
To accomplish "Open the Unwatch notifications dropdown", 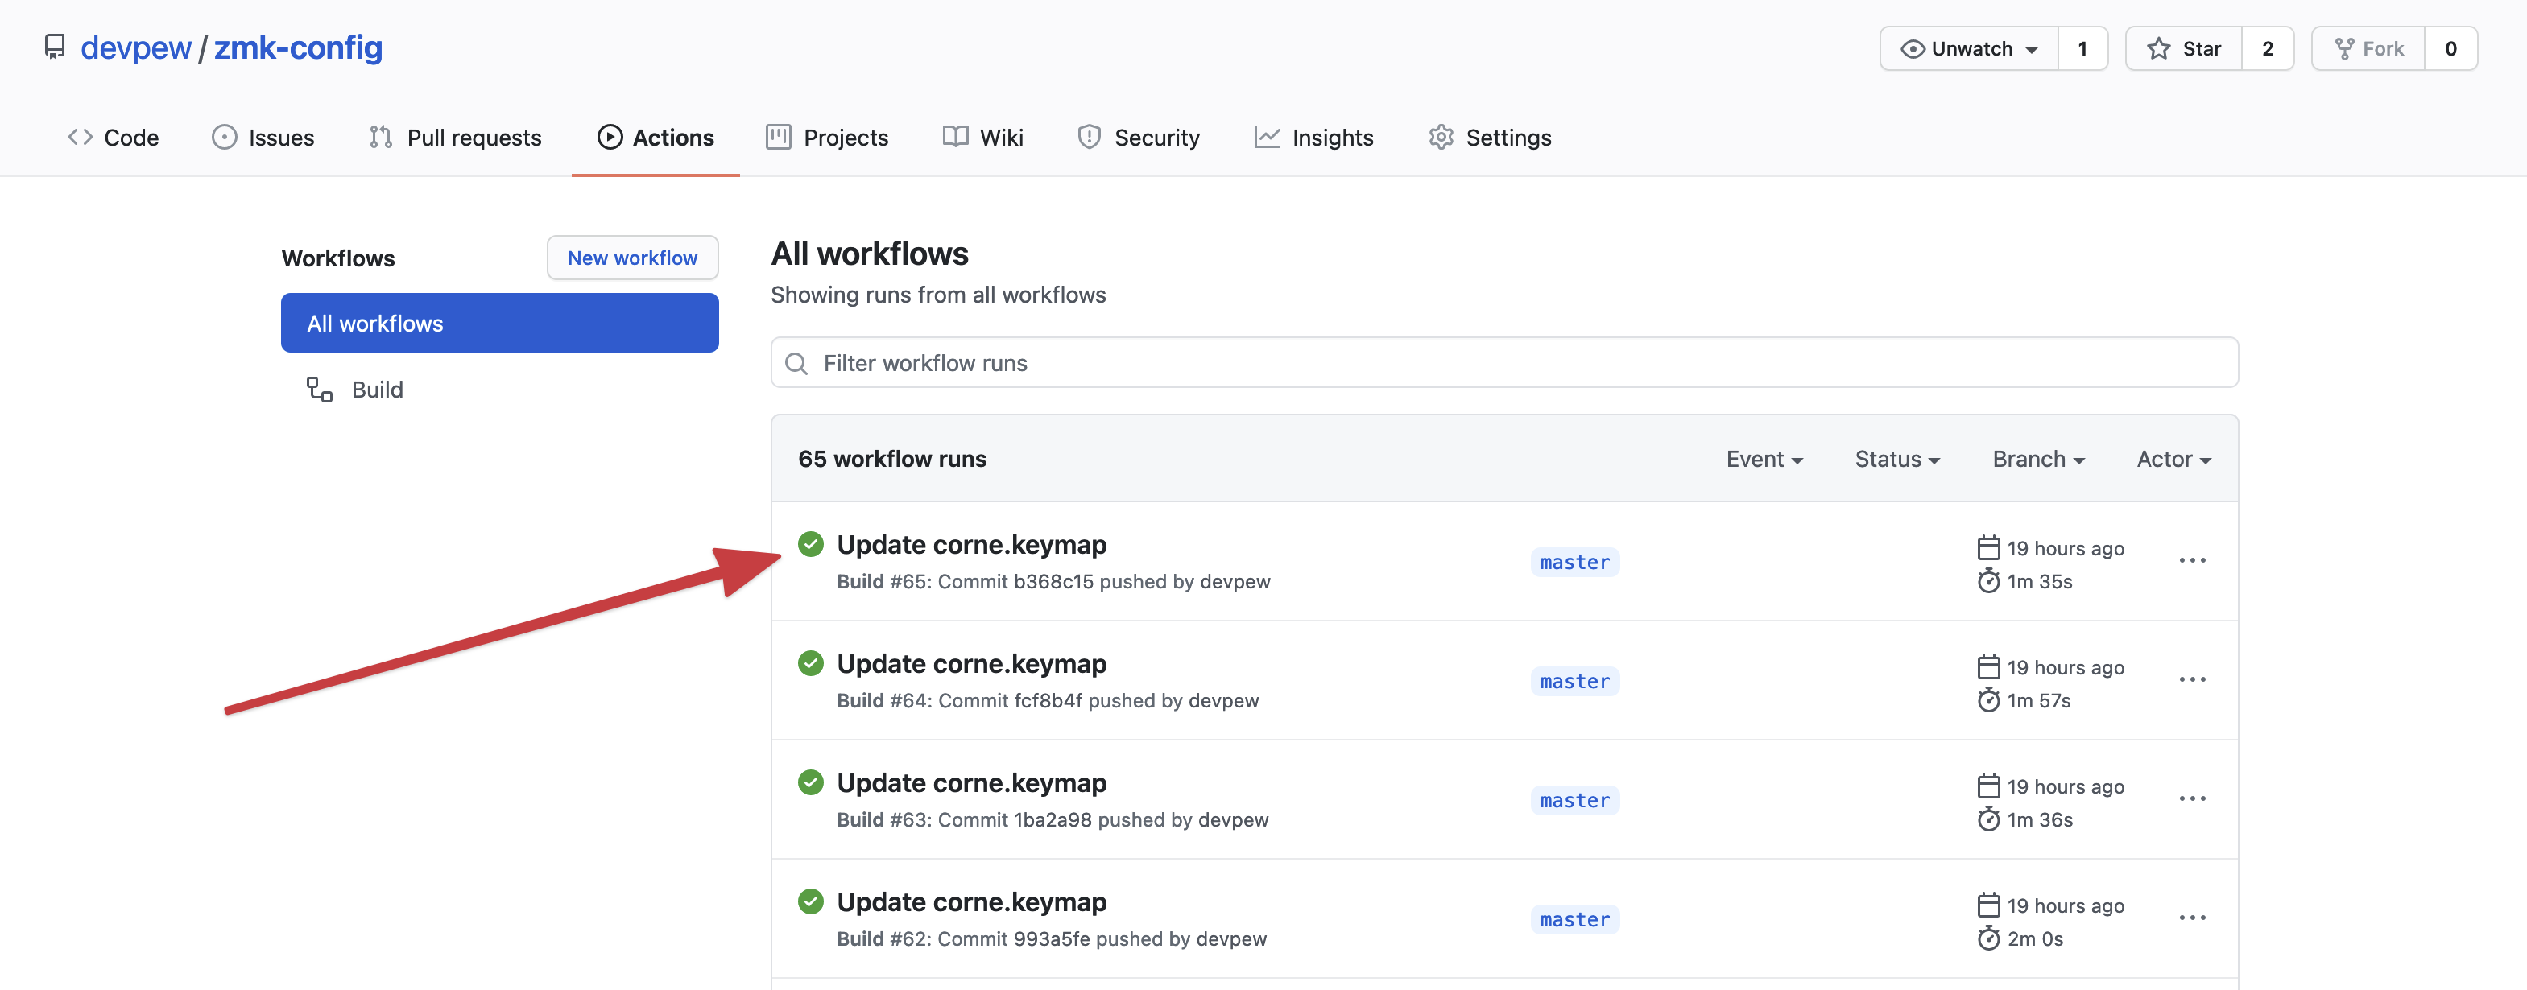I will click(x=1969, y=49).
